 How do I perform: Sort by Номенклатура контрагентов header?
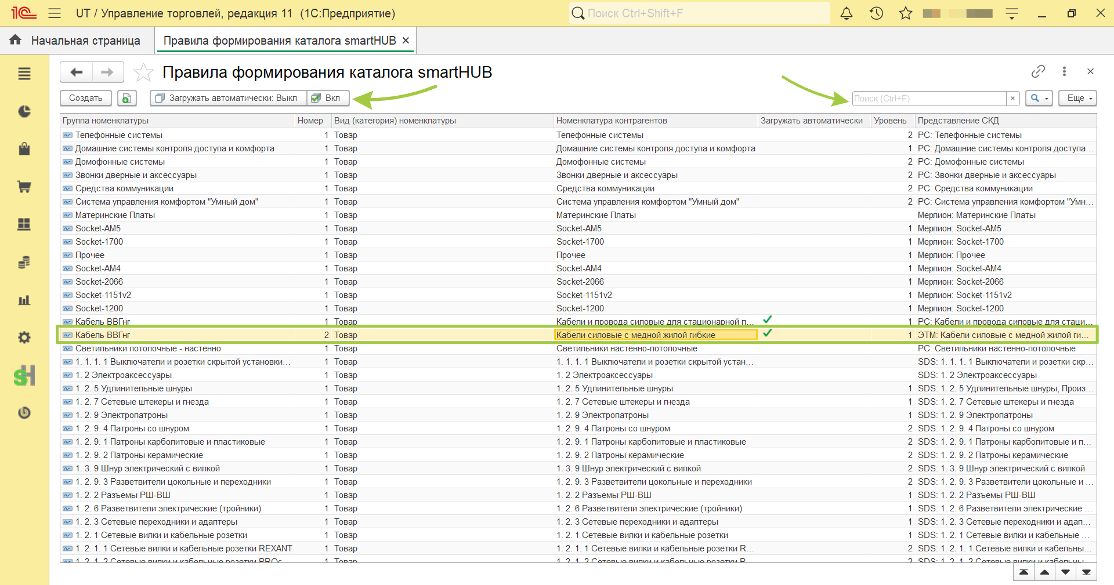click(656, 121)
